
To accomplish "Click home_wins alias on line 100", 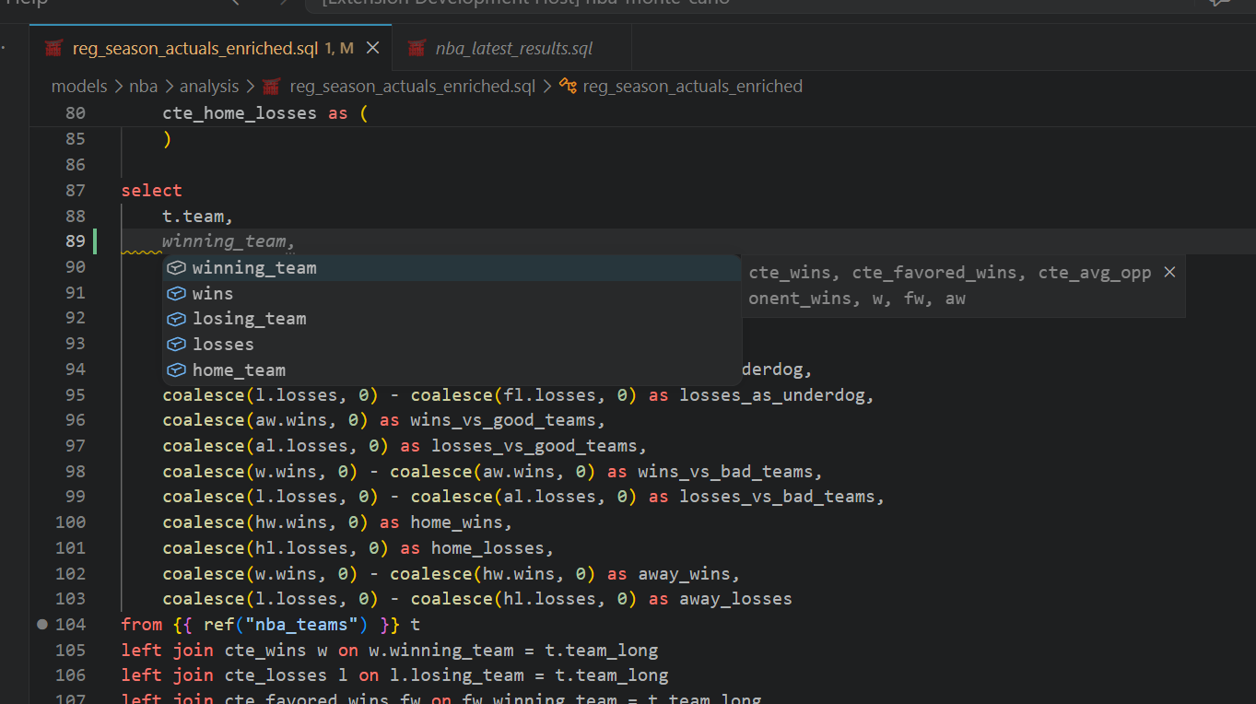I will (x=456, y=522).
